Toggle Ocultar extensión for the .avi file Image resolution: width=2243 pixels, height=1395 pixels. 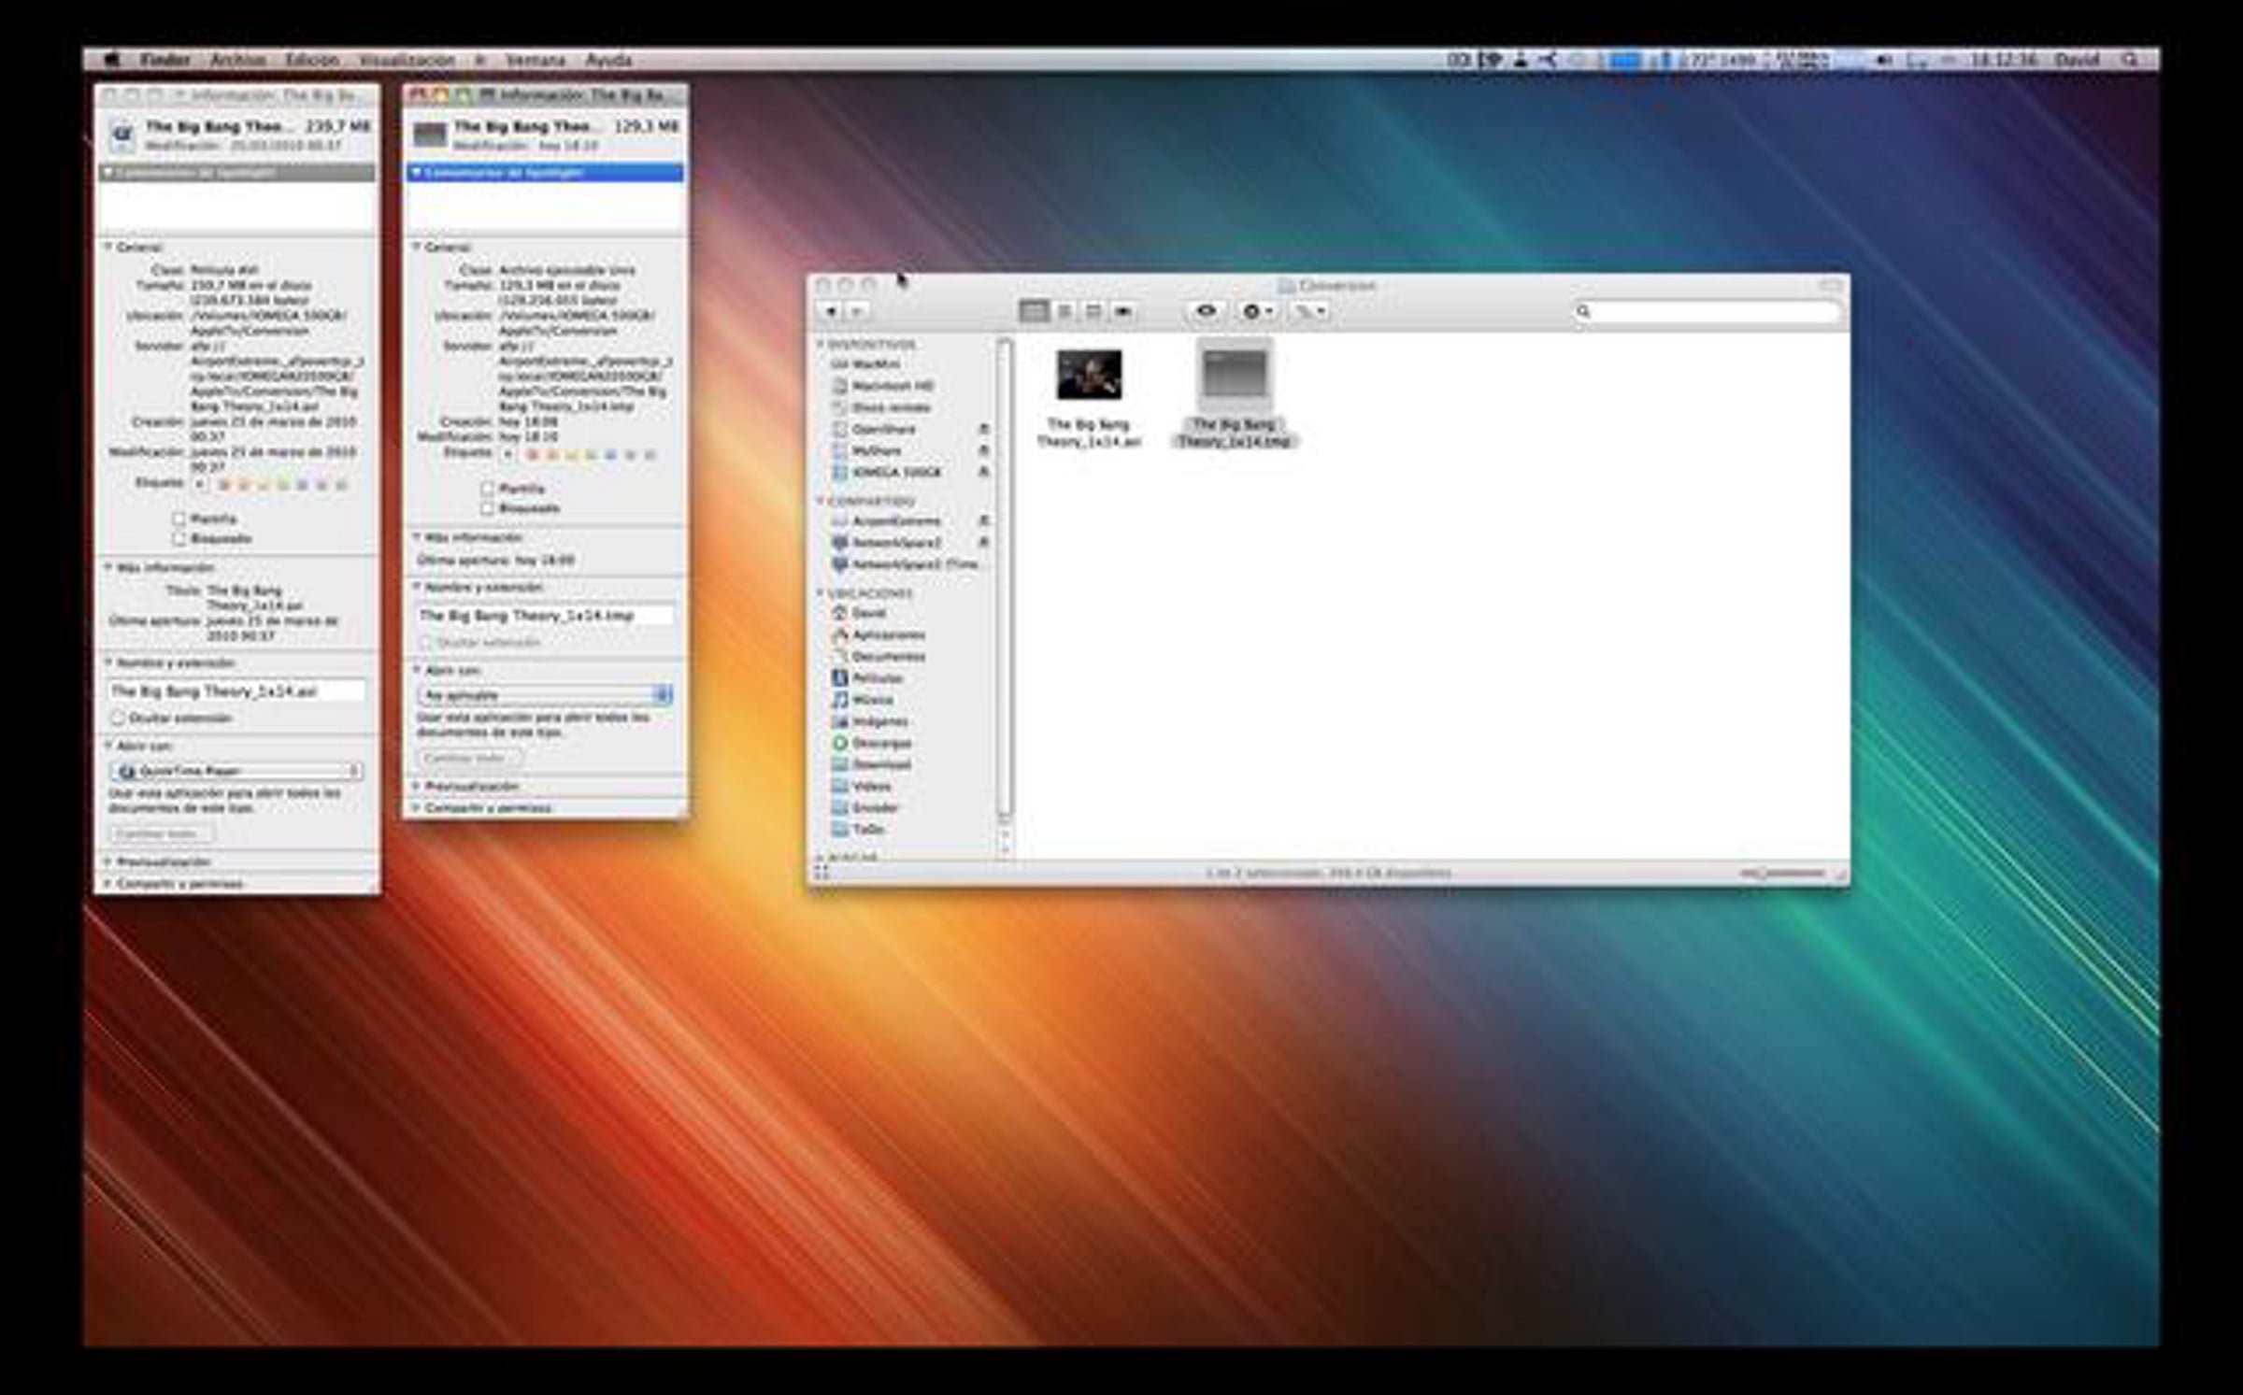pyautogui.click(x=119, y=719)
